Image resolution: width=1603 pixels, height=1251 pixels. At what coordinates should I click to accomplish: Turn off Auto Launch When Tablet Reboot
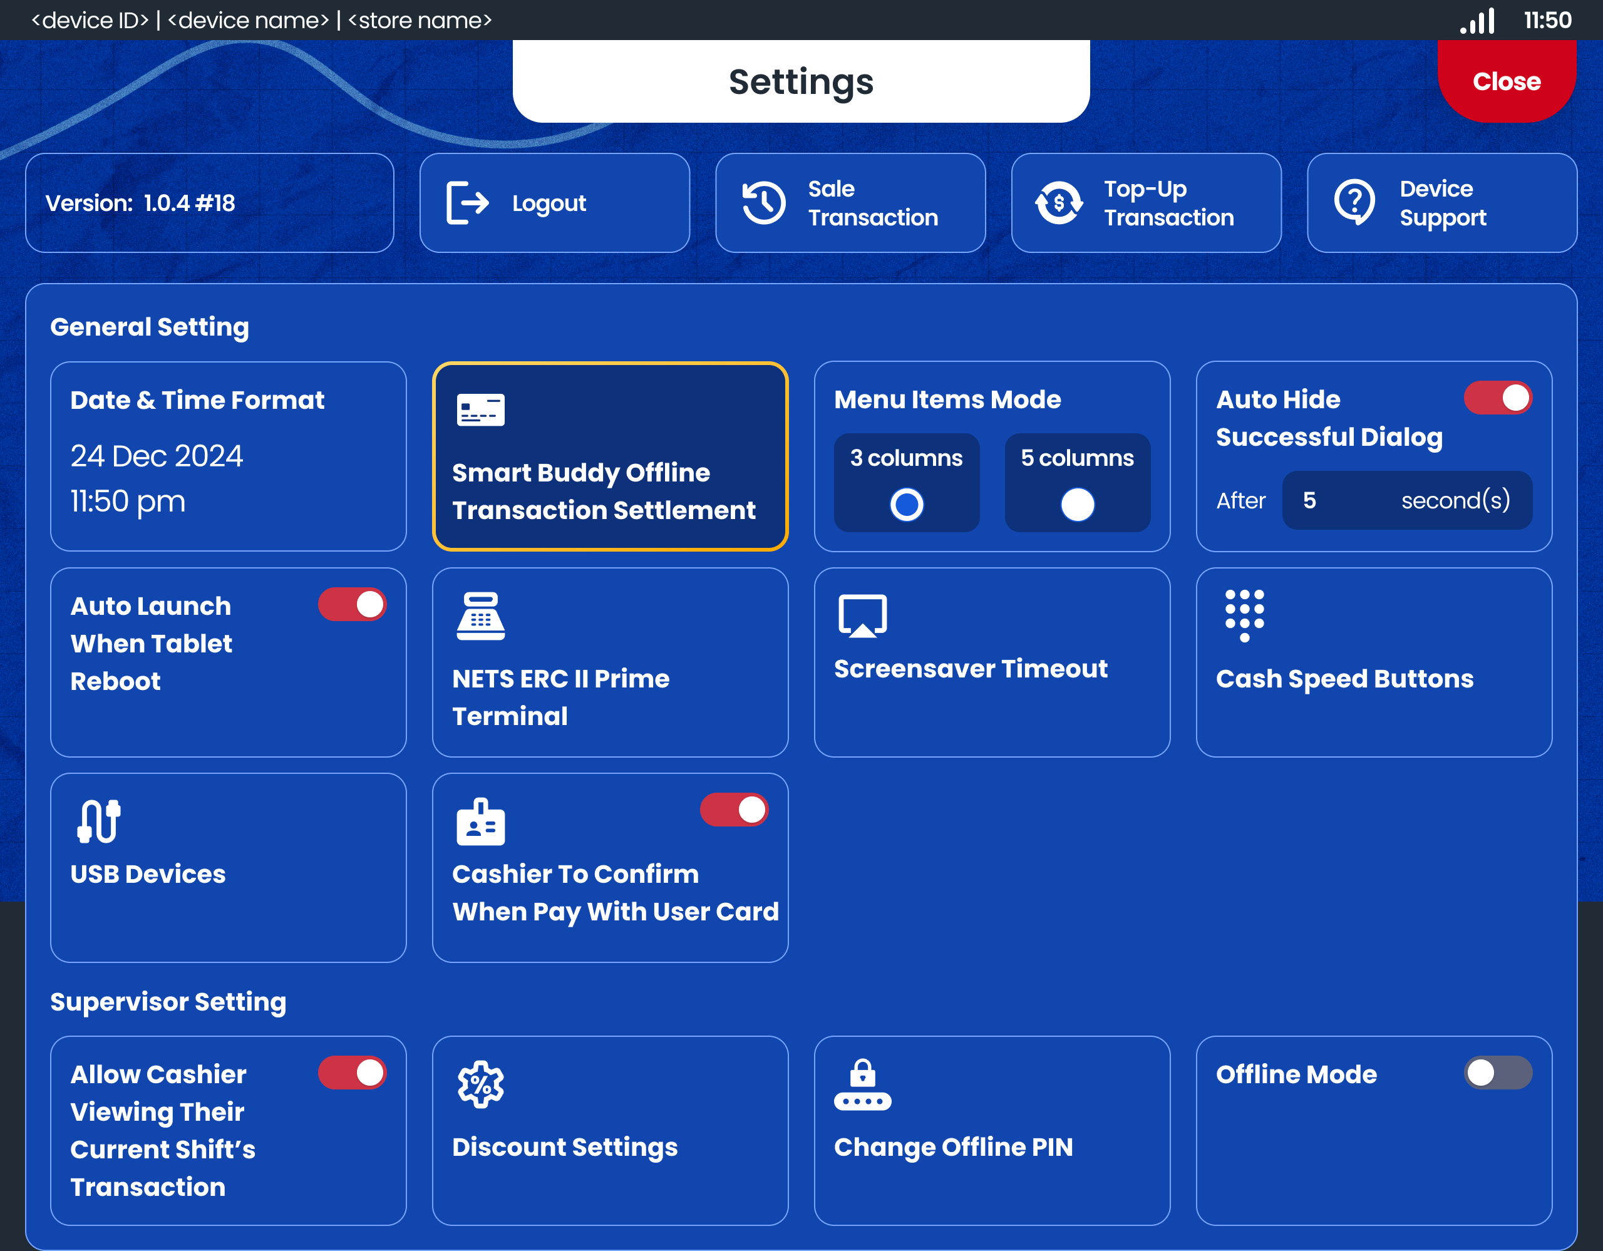coord(351,605)
